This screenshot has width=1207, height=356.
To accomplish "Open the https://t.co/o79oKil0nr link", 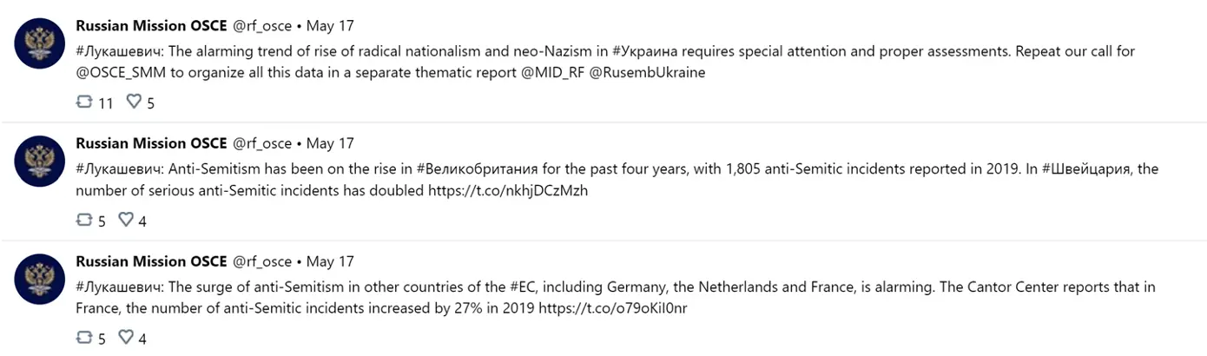I will click(x=613, y=309).
